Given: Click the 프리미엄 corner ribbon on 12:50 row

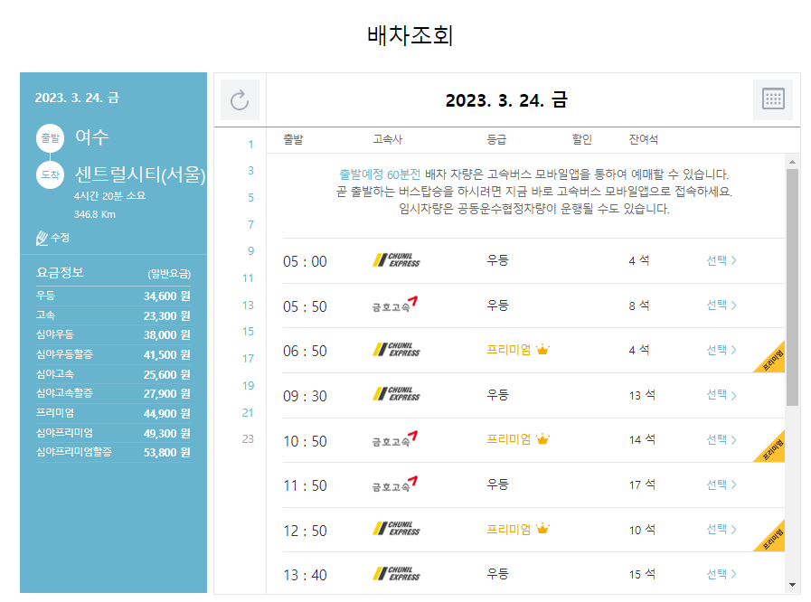Looking at the screenshot, I should [773, 539].
